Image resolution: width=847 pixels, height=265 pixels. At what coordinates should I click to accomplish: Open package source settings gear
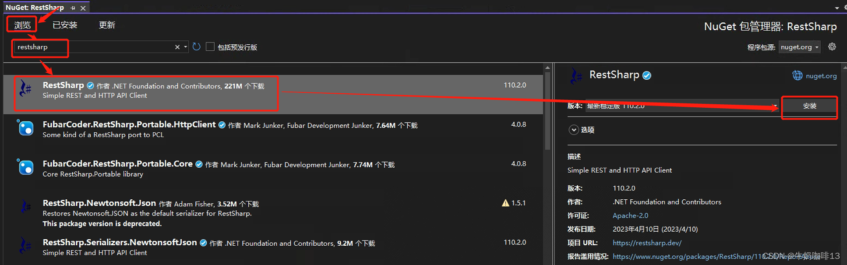[x=832, y=46]
